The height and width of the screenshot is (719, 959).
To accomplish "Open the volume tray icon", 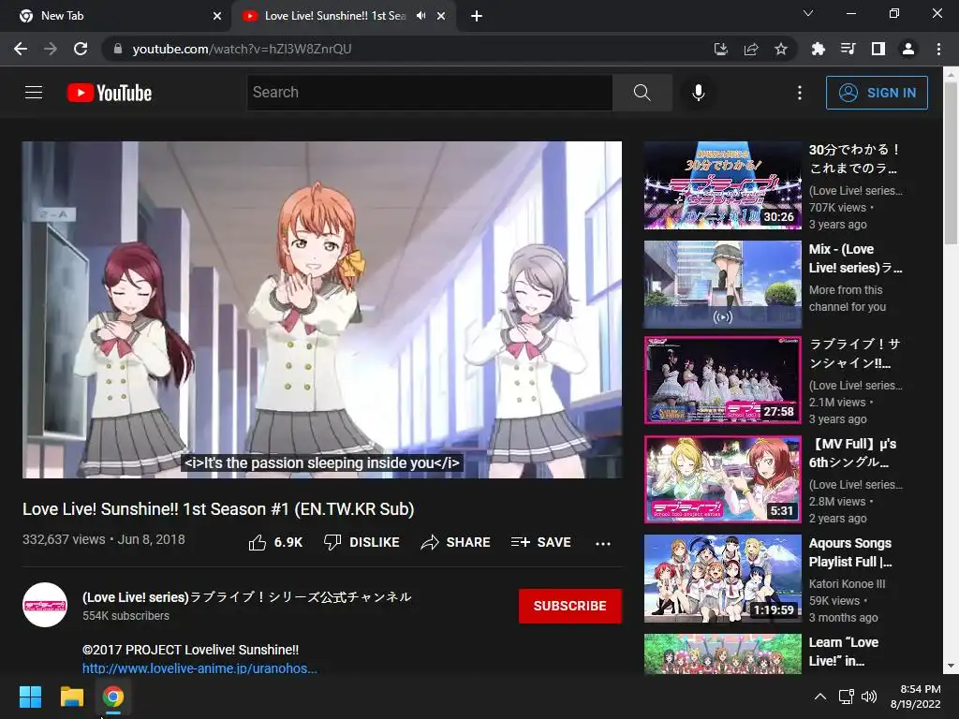I will (x=868, y=697).
